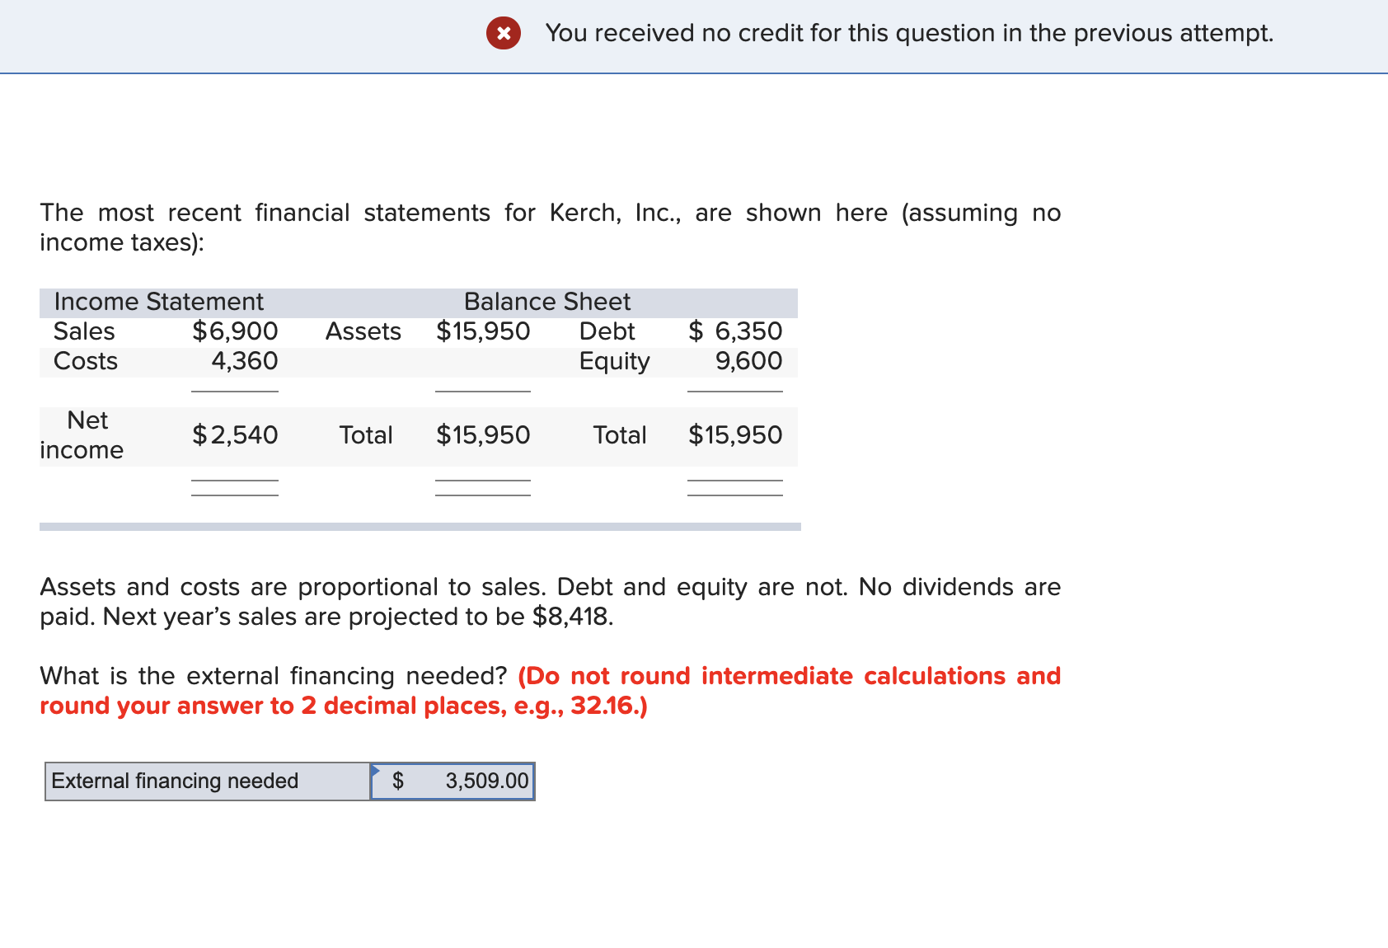Click the red X error icon
1388x948 pixels.
[x=504, y=33]
